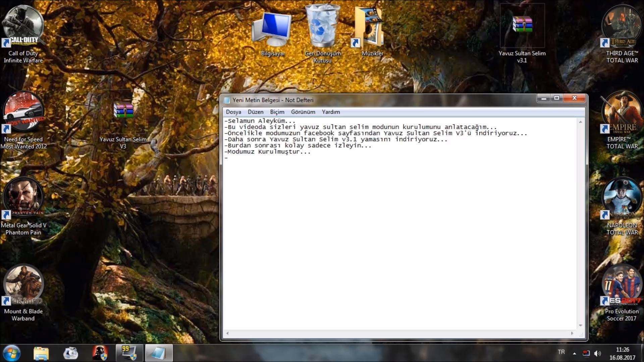Maximize the Not Defteri window
The image size is (644, 362).
tap(557, 98)
